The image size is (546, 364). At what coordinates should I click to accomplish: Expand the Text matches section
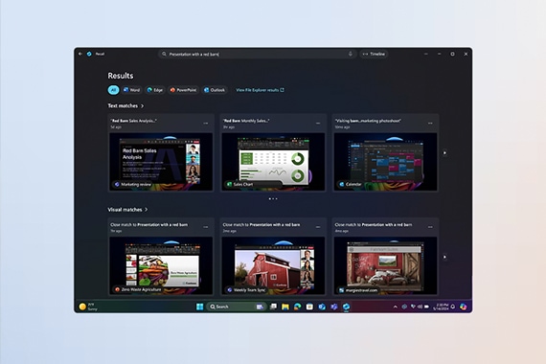pos(125,105)
